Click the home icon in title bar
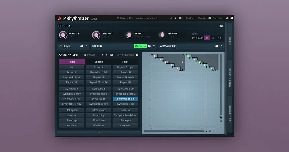Viewport: 289px width, 152px height. coord(227,18)
